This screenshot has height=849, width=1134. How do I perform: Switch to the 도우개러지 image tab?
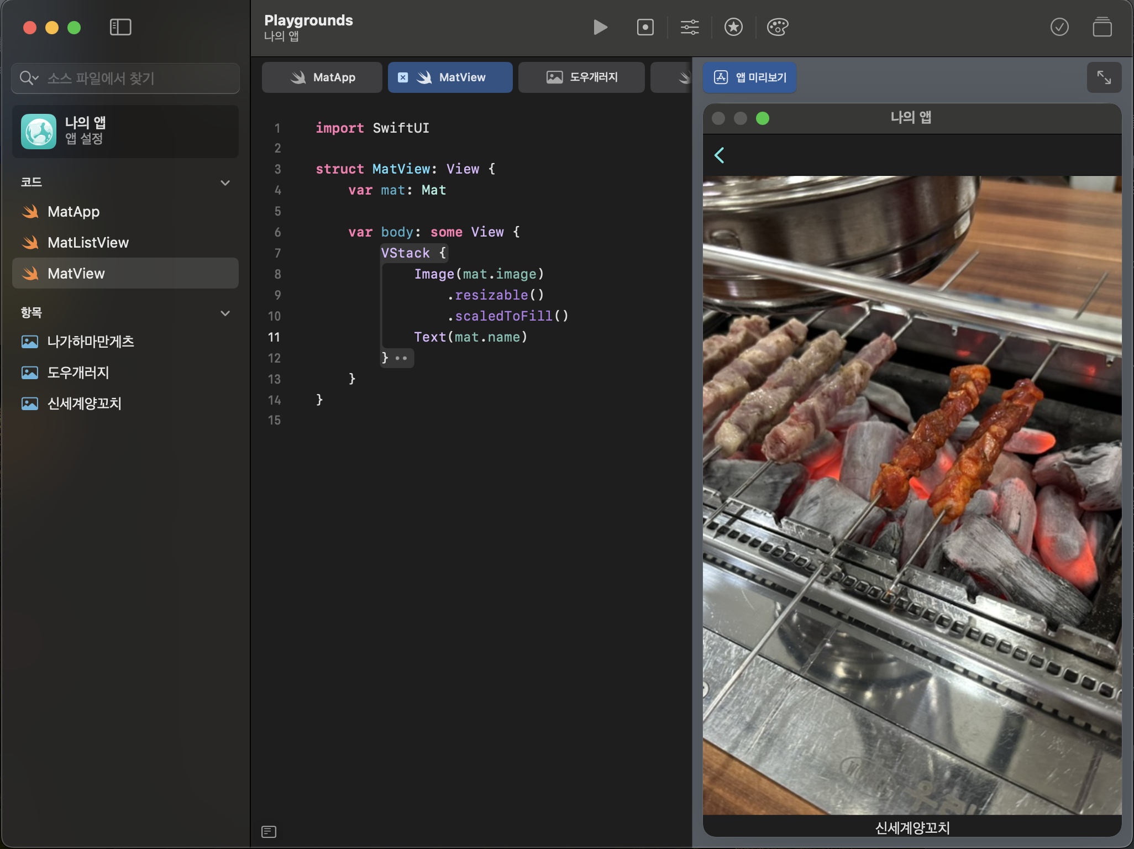click(x=581, y=77)
